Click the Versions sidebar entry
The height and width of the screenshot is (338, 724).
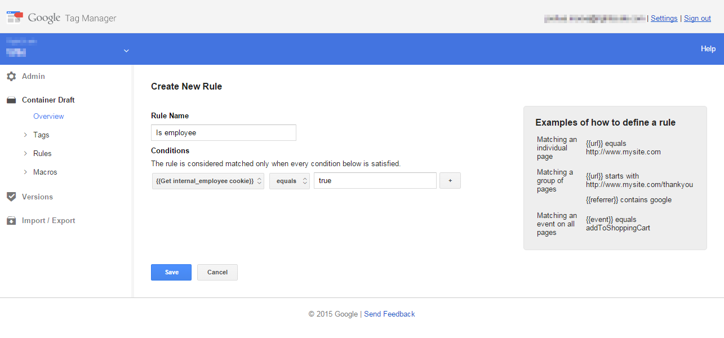point(38,197)
